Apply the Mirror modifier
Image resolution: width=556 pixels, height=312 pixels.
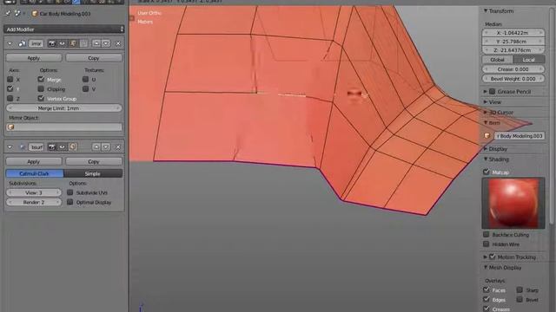click(x=34, y=58)
